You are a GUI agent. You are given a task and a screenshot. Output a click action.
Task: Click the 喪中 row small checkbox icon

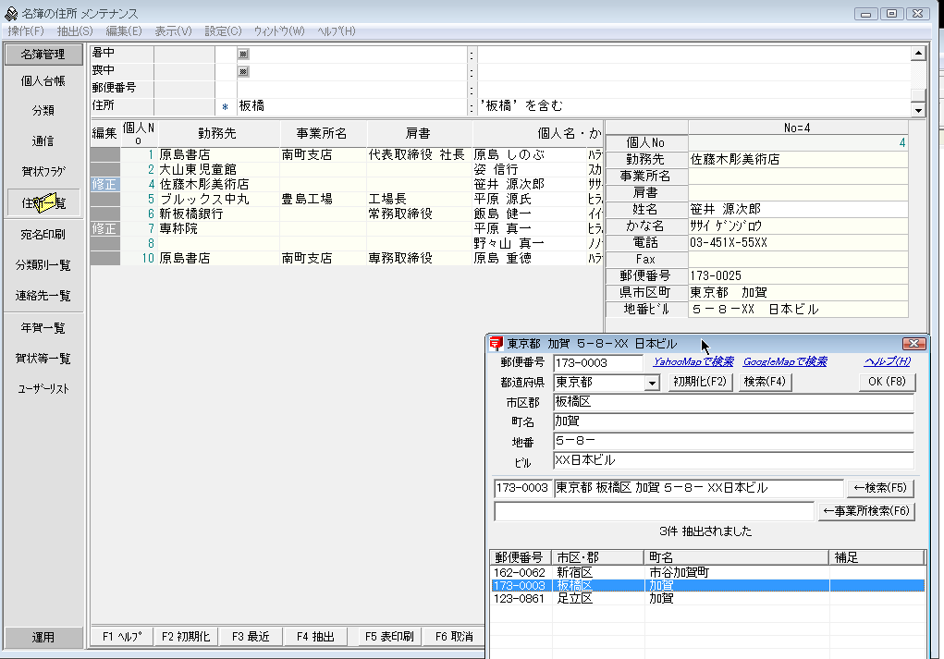click(242, 71)
